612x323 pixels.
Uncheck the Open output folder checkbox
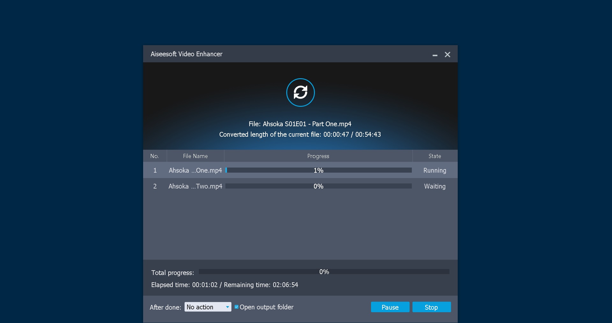tap(237, 307)
